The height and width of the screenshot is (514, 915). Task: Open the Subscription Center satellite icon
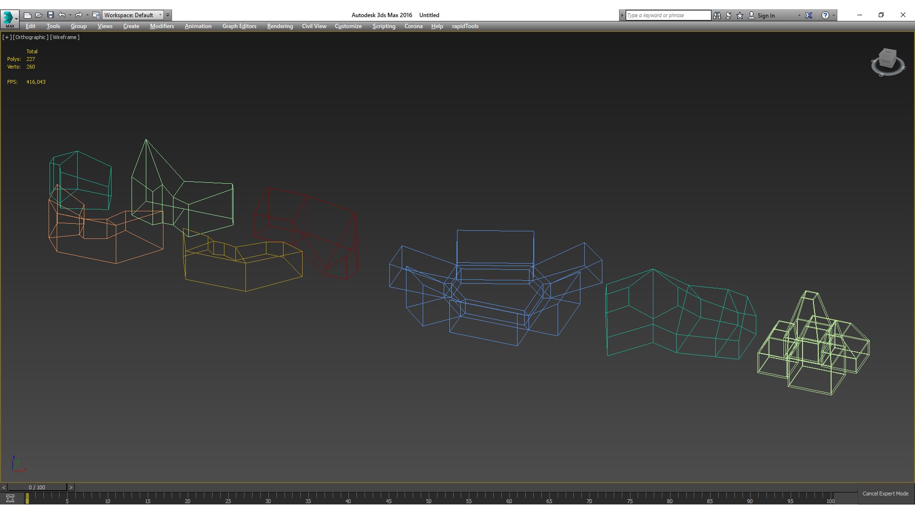click(729, 15)
